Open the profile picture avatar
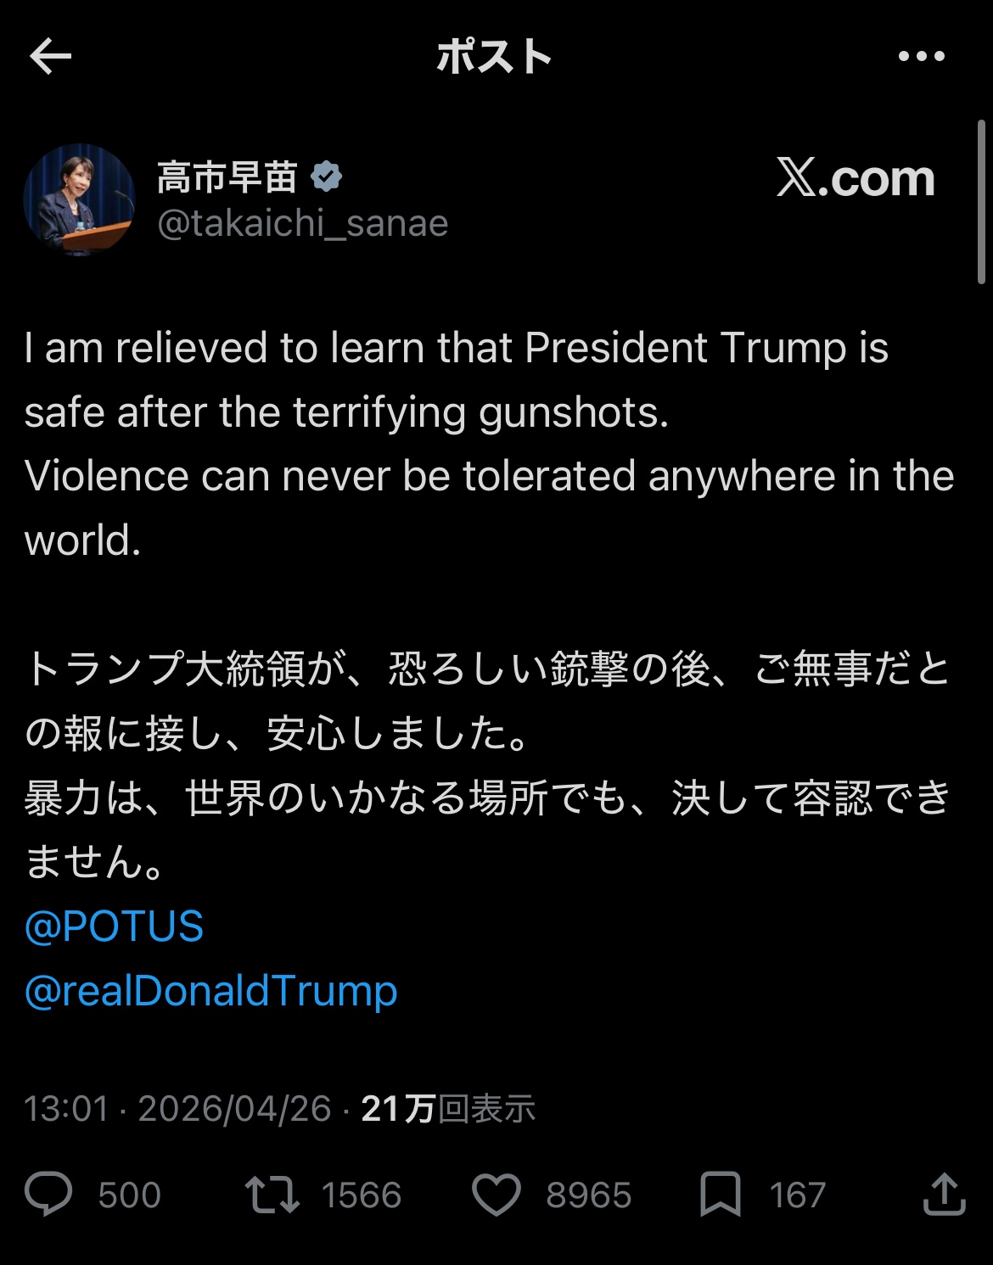 79,199
